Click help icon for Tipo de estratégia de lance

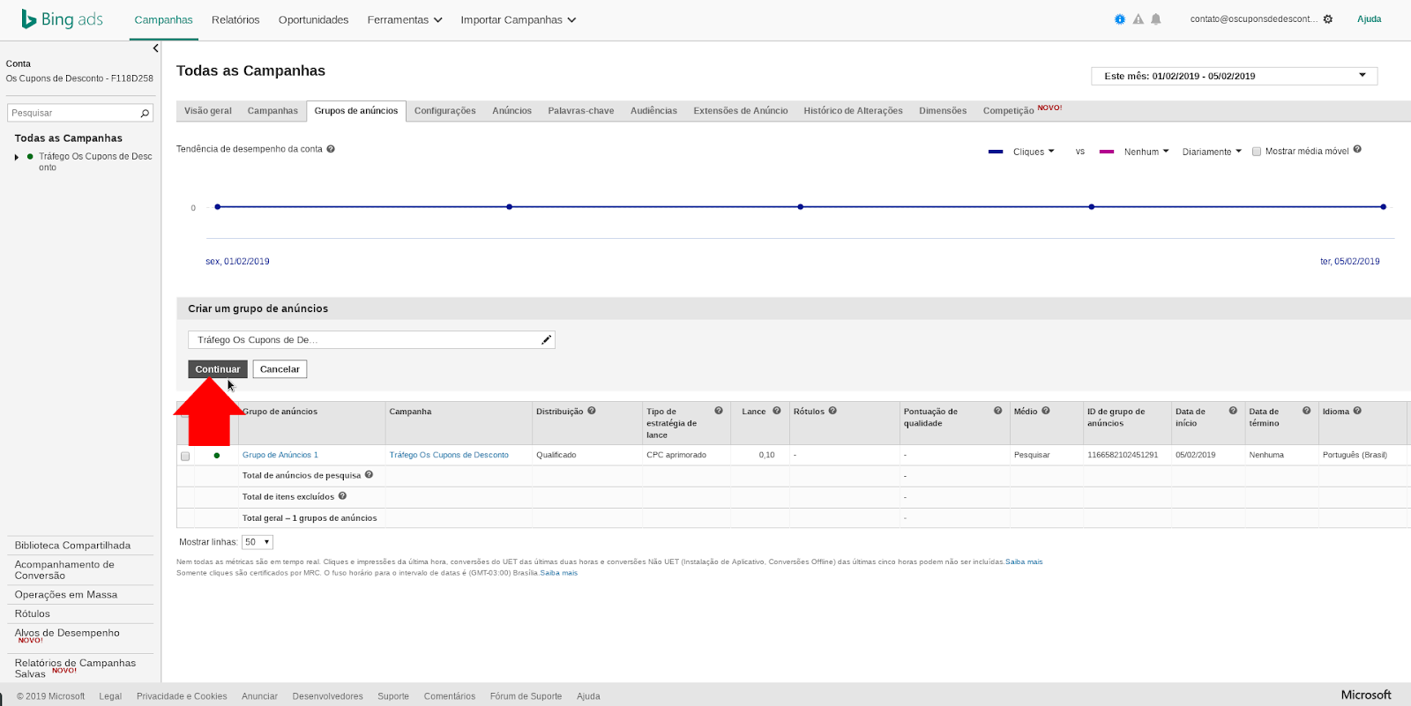coord(719,411)
